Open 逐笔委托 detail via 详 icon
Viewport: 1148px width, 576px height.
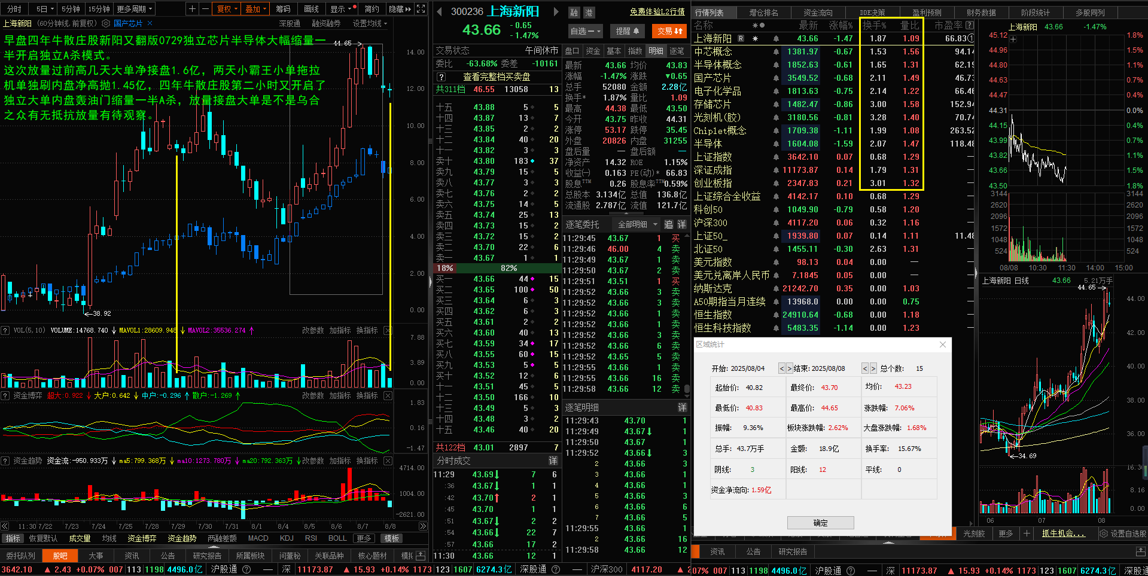tap(681, 224)
